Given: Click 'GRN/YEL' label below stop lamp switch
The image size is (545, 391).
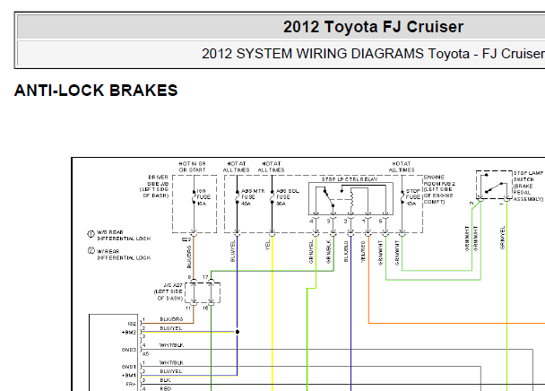Looking at the screenshot, I should coord(502,238).
